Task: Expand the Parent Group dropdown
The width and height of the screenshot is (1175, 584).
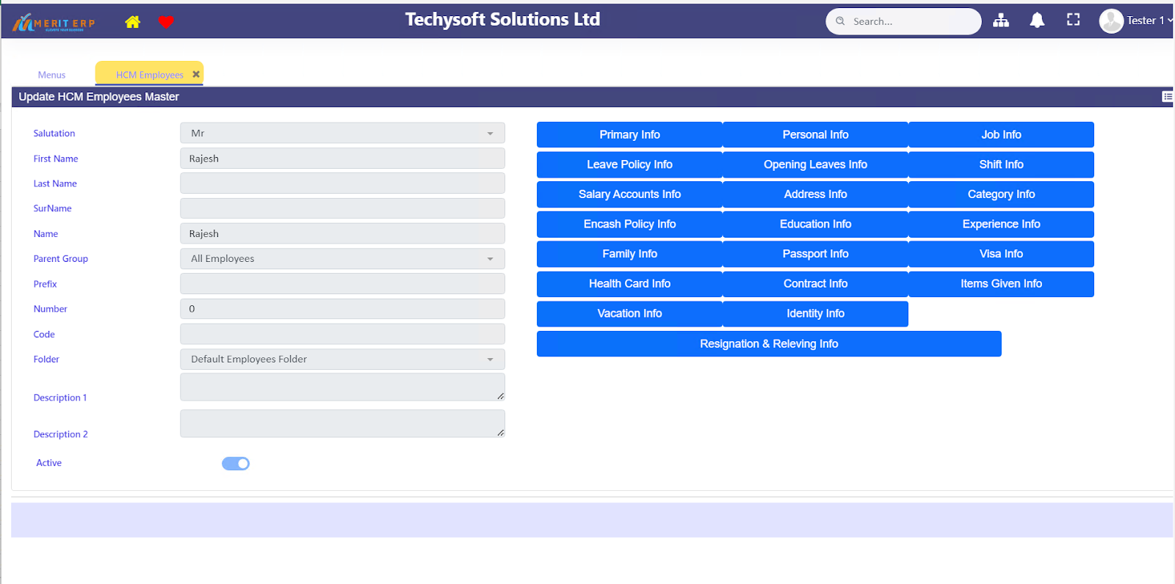Action: (342, 258)
